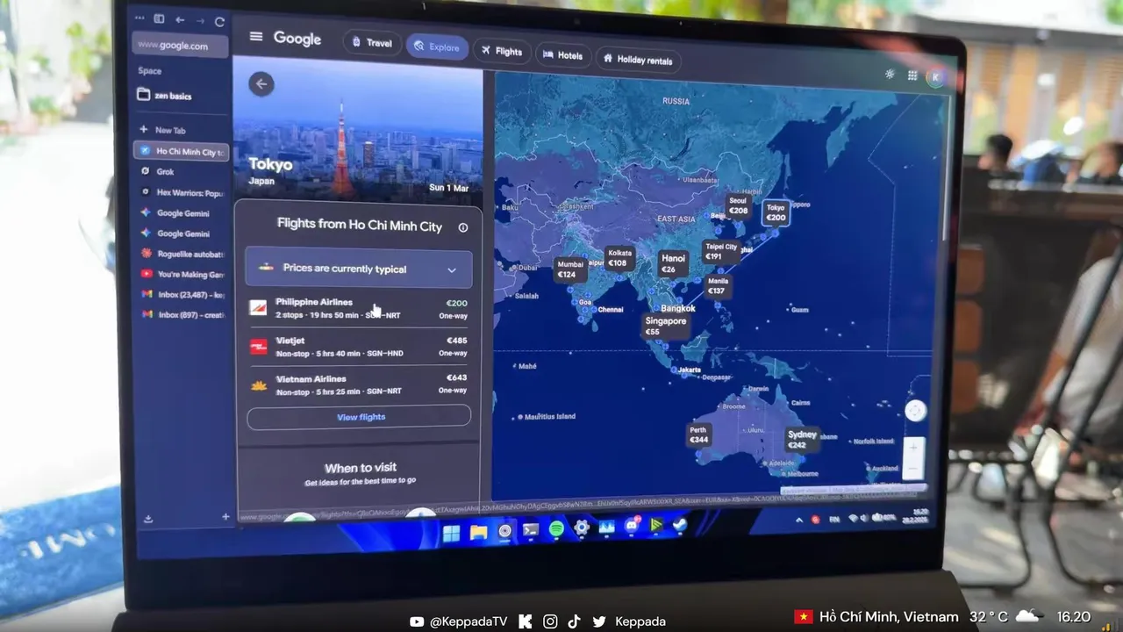Open Spotify from the taskbar
1123x632 pixels.
point(556,529)
